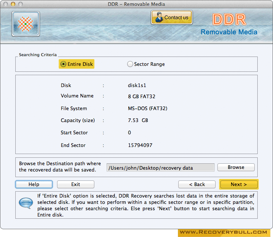Click the 'File System' label
Screen dimensions: 273x237
(x=74, y=109)
